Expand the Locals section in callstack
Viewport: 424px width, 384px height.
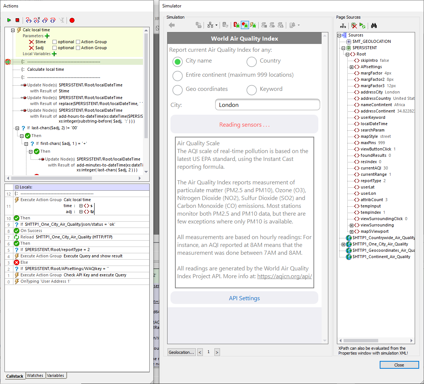click(x=17, y=187)
